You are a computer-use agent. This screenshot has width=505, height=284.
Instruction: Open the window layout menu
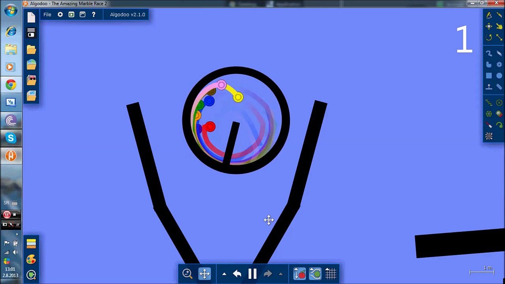(x=82, y=15)
